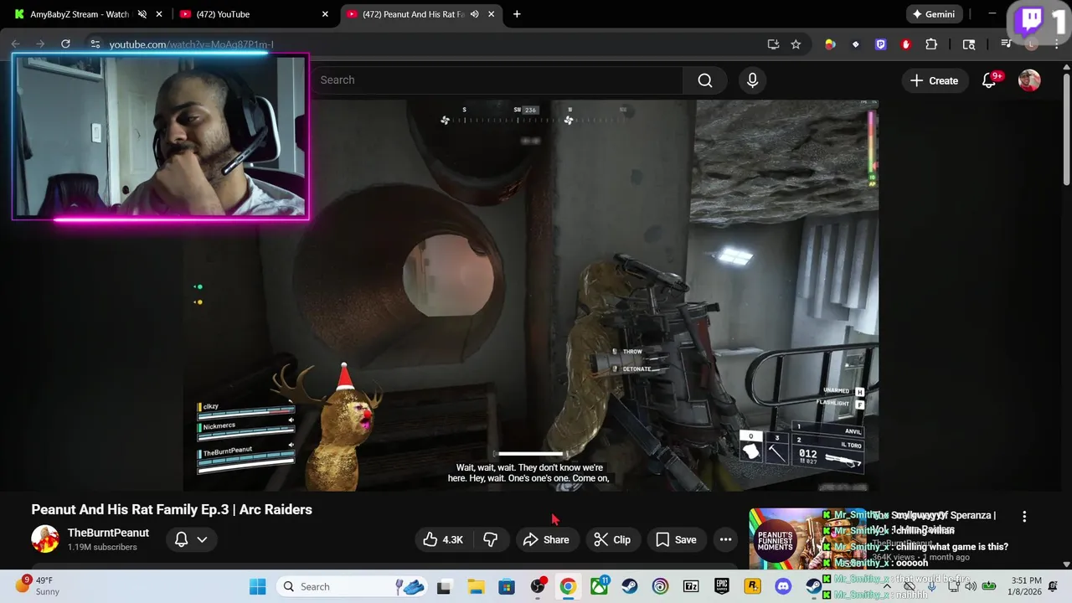Screen dimensions: 1072x603
Task: Open the purple P extension icon
Action: 880,44
